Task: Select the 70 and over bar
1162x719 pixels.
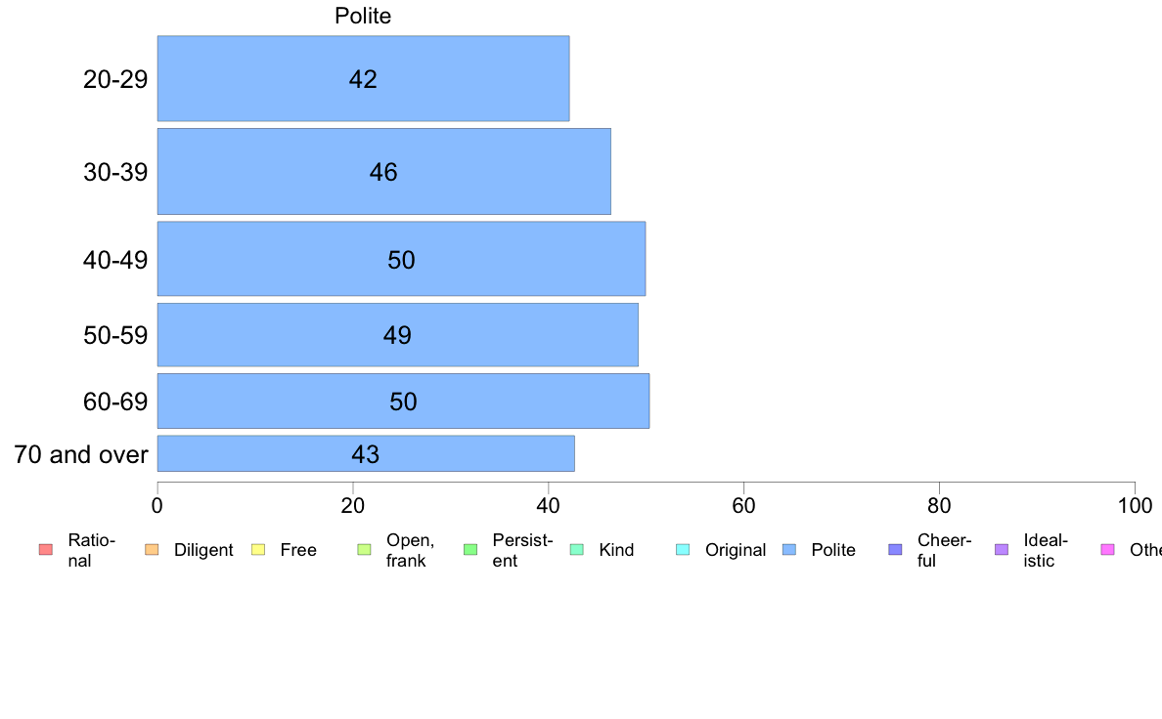Action: pos(366,453)
